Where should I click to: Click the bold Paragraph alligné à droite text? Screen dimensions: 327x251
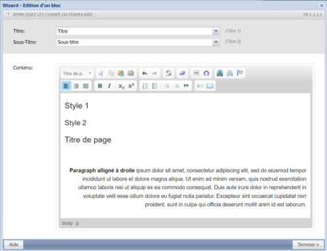pyautogui.click(x=102, y=171)
